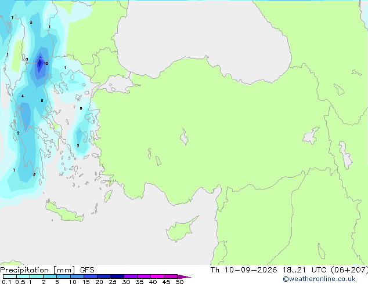
Task: Pick the legend swatch between 2 and 5
Action: 50,276
